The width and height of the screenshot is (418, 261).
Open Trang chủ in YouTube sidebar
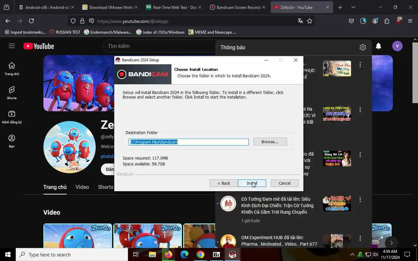point(12,69)
